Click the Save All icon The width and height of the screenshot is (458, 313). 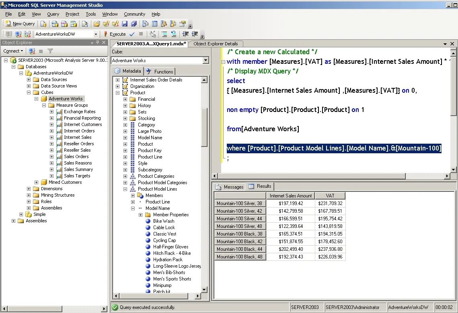pyautogui.click(x=134, y=24)
